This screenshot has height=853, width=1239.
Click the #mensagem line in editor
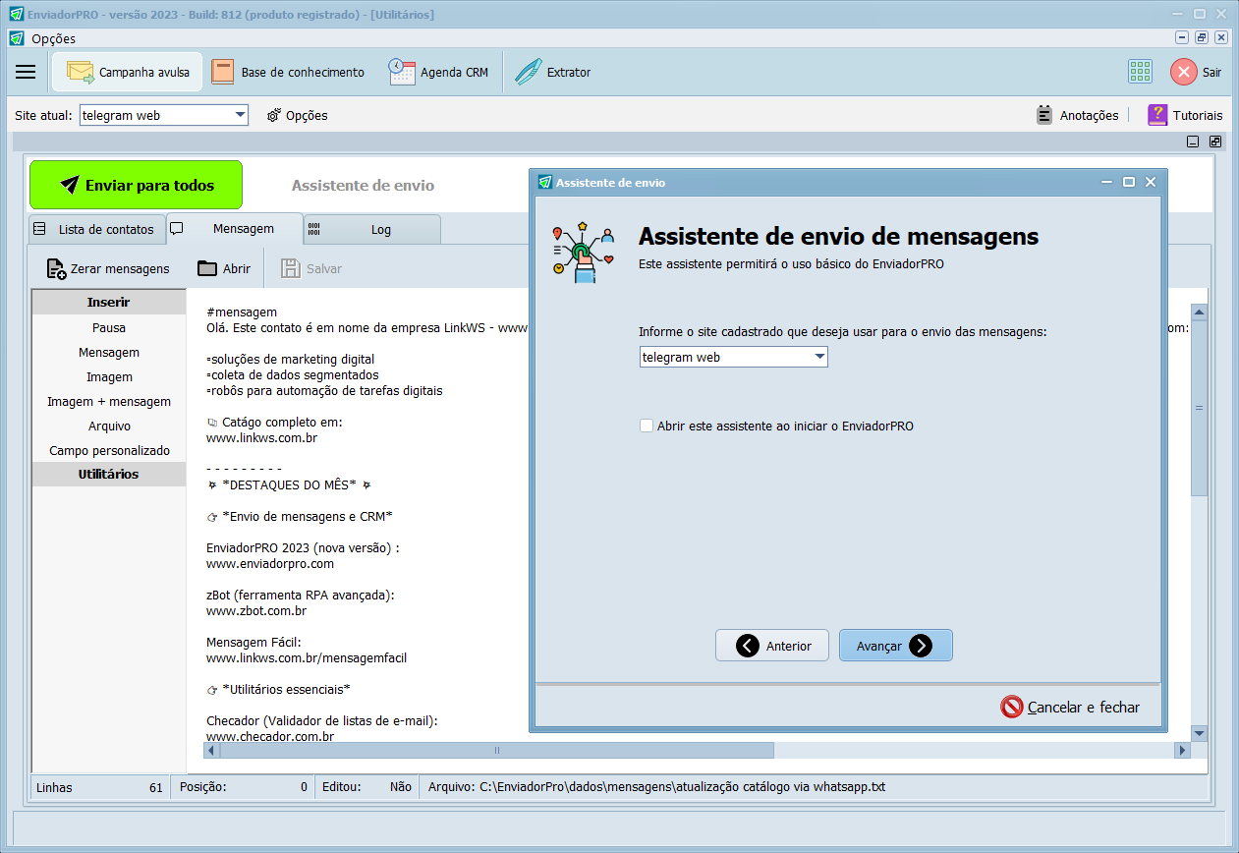[x=243, y=313]
